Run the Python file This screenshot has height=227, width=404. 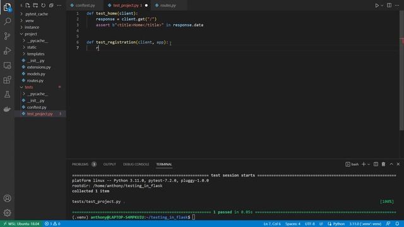(x=377, y=5)
